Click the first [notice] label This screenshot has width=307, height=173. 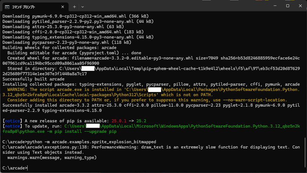click(12, 121)
